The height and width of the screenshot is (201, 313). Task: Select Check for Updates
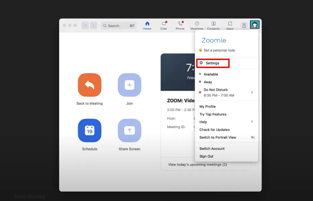(x=215, y=130)
